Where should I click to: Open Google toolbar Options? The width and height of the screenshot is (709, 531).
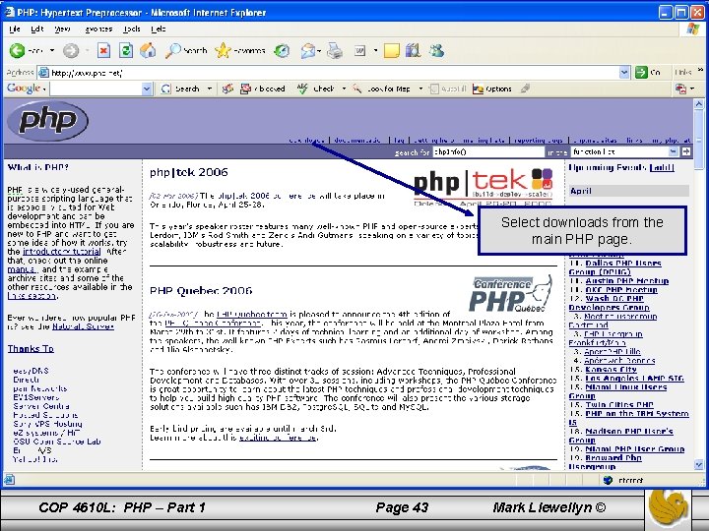492,88
